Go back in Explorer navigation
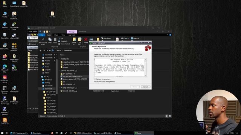 (40, 51)
